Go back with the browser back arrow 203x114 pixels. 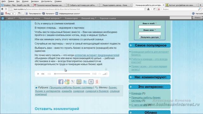pos(2,9)
